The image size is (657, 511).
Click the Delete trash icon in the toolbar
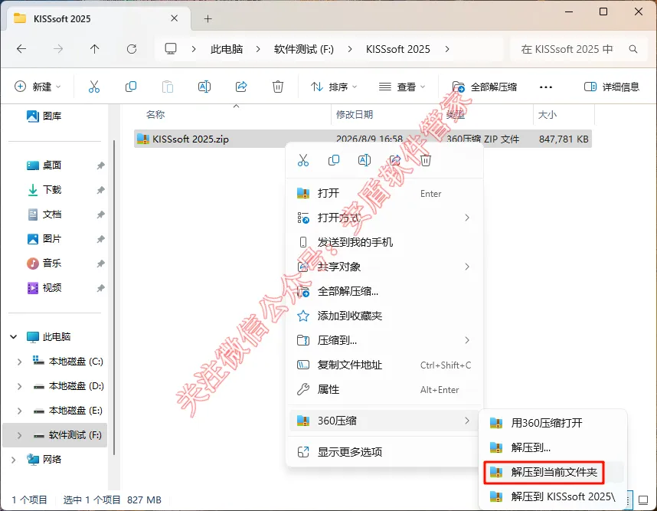pyautogui.click(x=278, y=87)
